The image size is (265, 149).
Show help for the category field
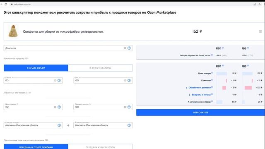coord(129,48)
